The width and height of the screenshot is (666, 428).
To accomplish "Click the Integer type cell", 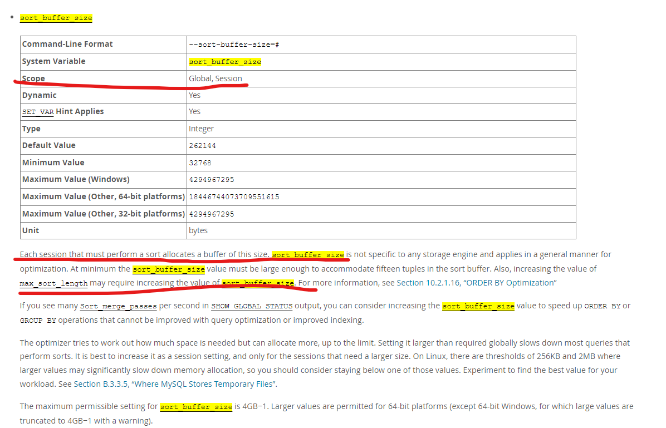I will pos(201,129).
